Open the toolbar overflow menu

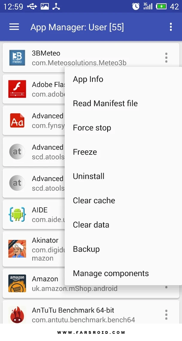tap(171, 27)
